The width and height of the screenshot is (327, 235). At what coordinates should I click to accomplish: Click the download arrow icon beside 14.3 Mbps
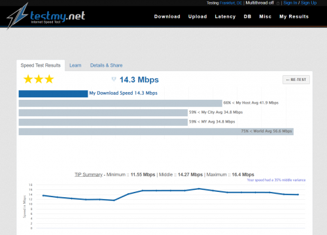click(x=114, y=79)
